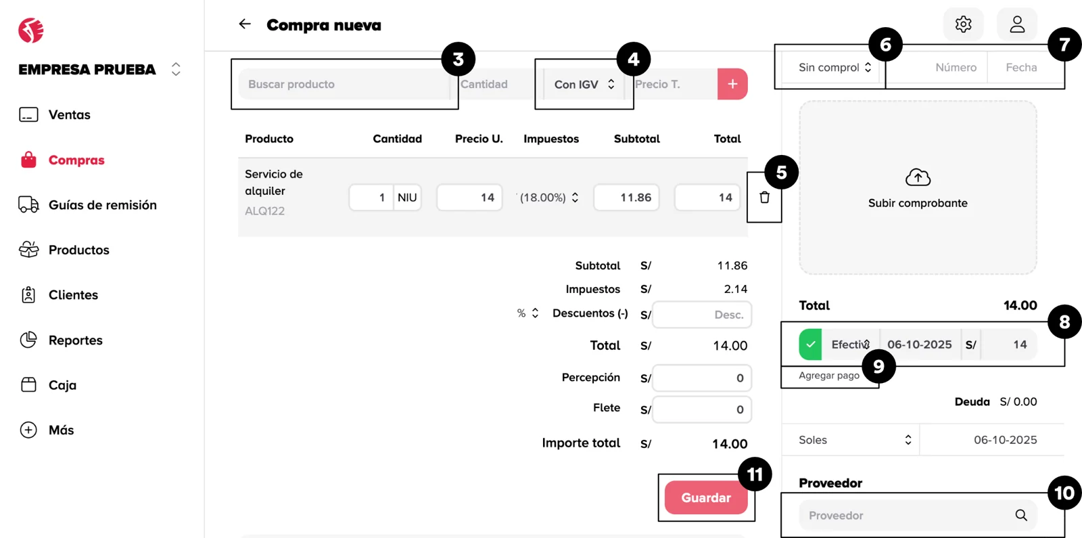Click the pink plus add-product button
The width and height of the screenshot is (1082, 538).
(x=732, y=84)
